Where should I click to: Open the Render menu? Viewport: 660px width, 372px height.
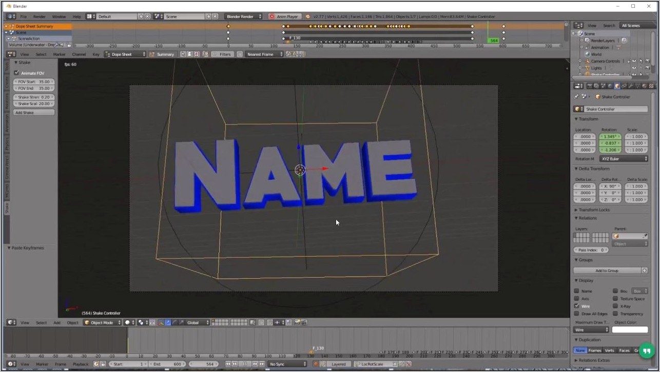[x=39, y=16]
